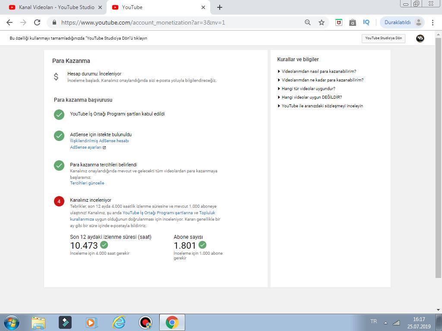This screenshot has width=442, height=331.
Task: Click the dollar sign account status icon
Action: pos(56,77)
